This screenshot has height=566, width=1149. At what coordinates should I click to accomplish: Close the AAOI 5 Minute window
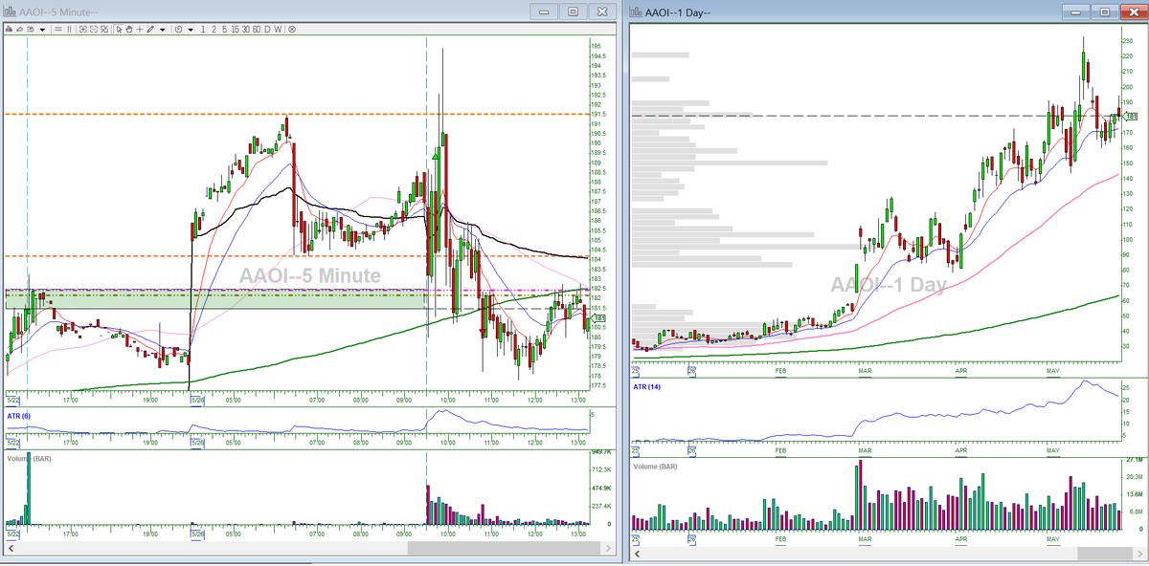point(602,11)
